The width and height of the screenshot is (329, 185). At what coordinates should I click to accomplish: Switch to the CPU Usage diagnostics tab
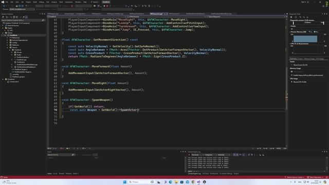(x=320, y=59)
